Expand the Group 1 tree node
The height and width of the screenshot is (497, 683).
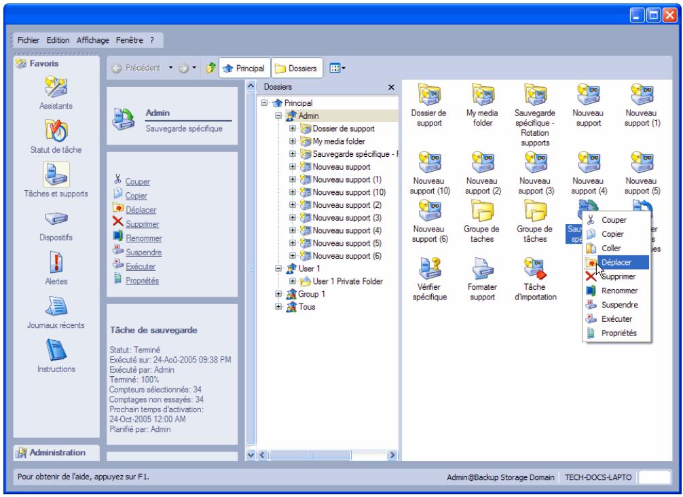tap(278, 294)
